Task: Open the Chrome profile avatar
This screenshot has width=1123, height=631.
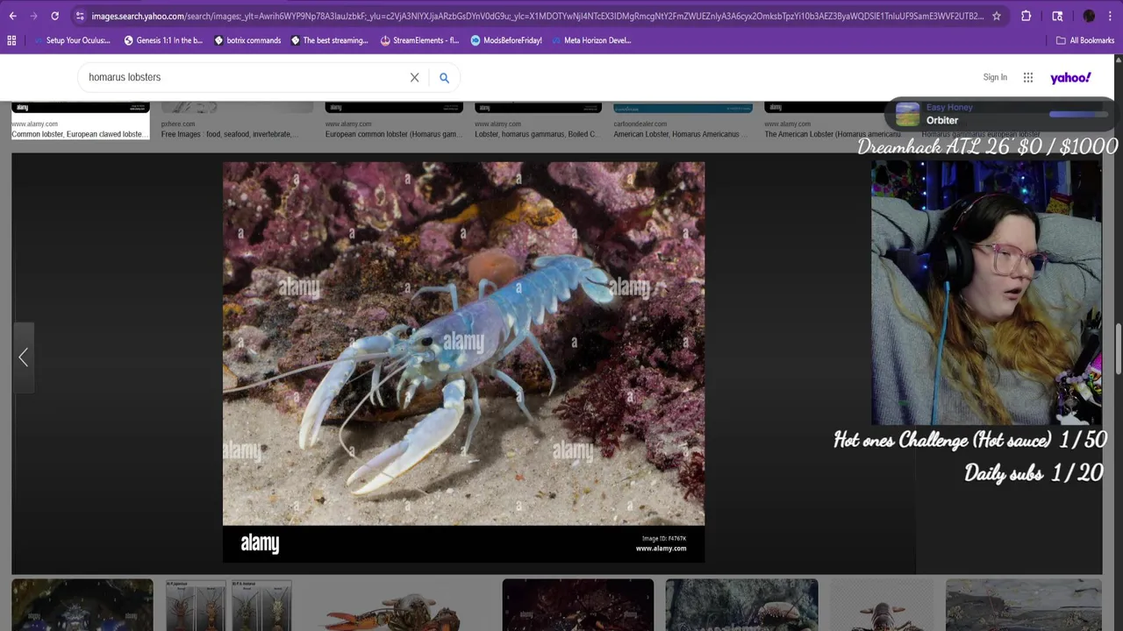Action: (1089, 16)
